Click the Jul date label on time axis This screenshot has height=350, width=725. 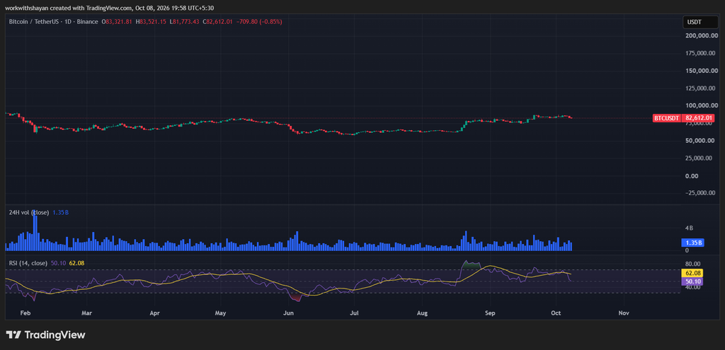coord(354,313)
